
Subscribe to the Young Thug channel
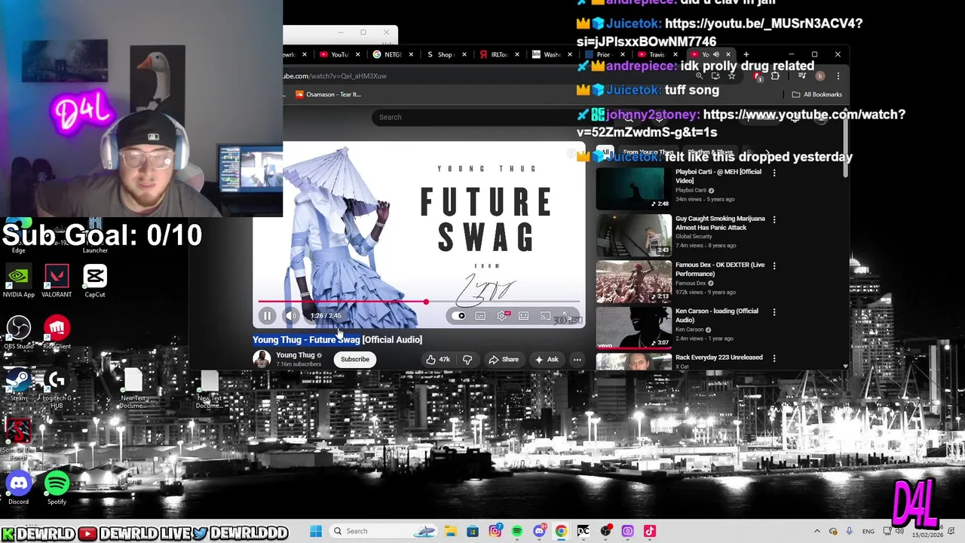(354, 360)
